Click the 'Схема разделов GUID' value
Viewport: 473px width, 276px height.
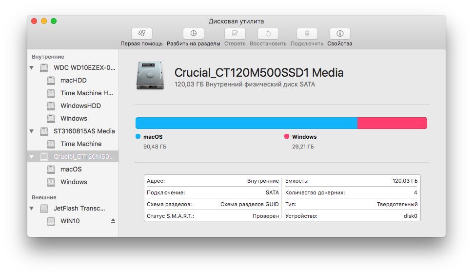pyautogui.click(x=250, y=204)
